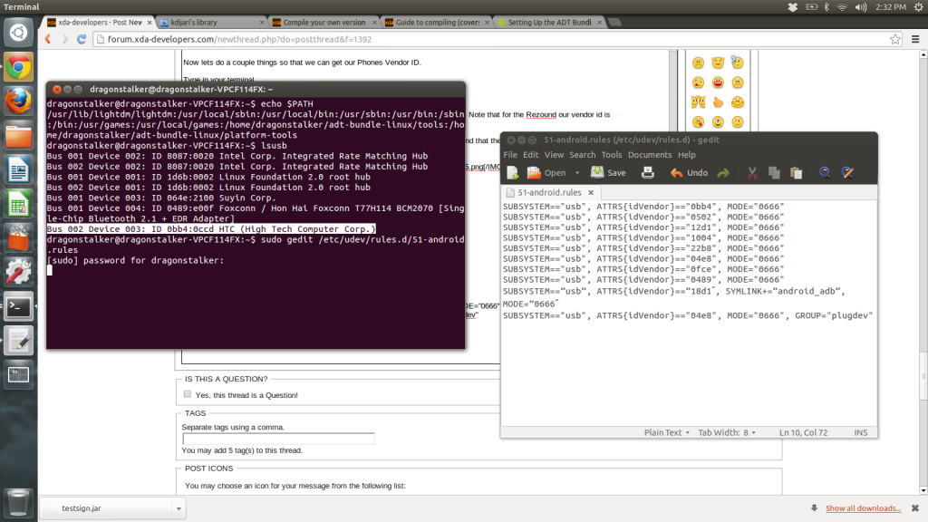928x522 pixels.
Task: Check 'Yes, this thread is a Question!'
Action: 188,394
